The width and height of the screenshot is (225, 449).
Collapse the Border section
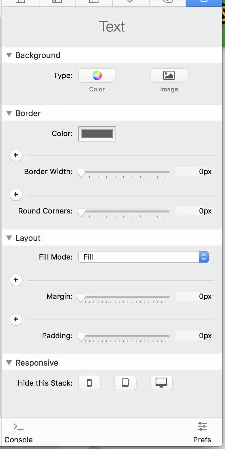click(9, 113)
